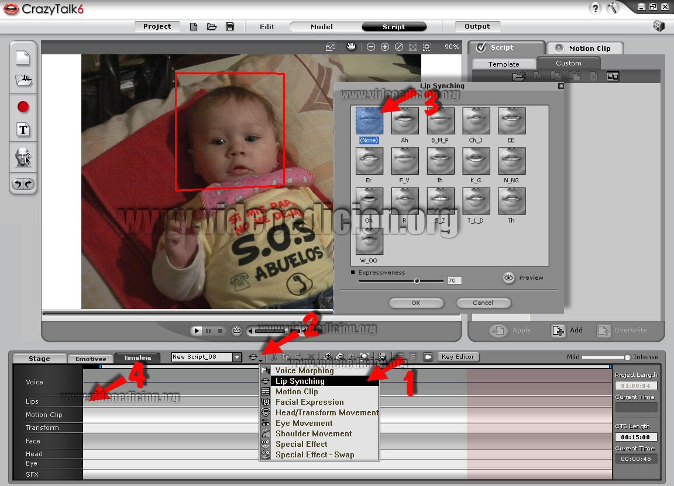
Task: Click the red Record voice button
Action: pos(23,107)
